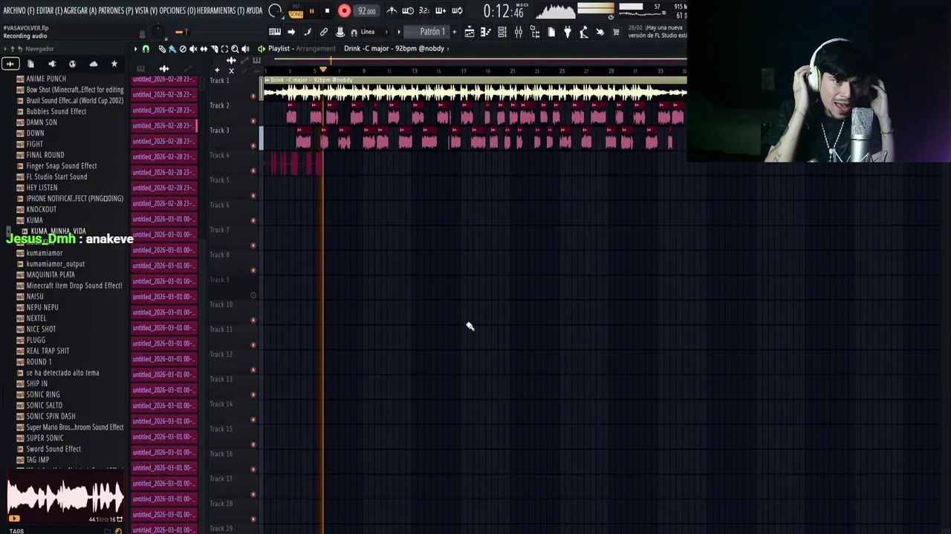Toggle the red Record button

pyautogui.click(x=345, y=11)
